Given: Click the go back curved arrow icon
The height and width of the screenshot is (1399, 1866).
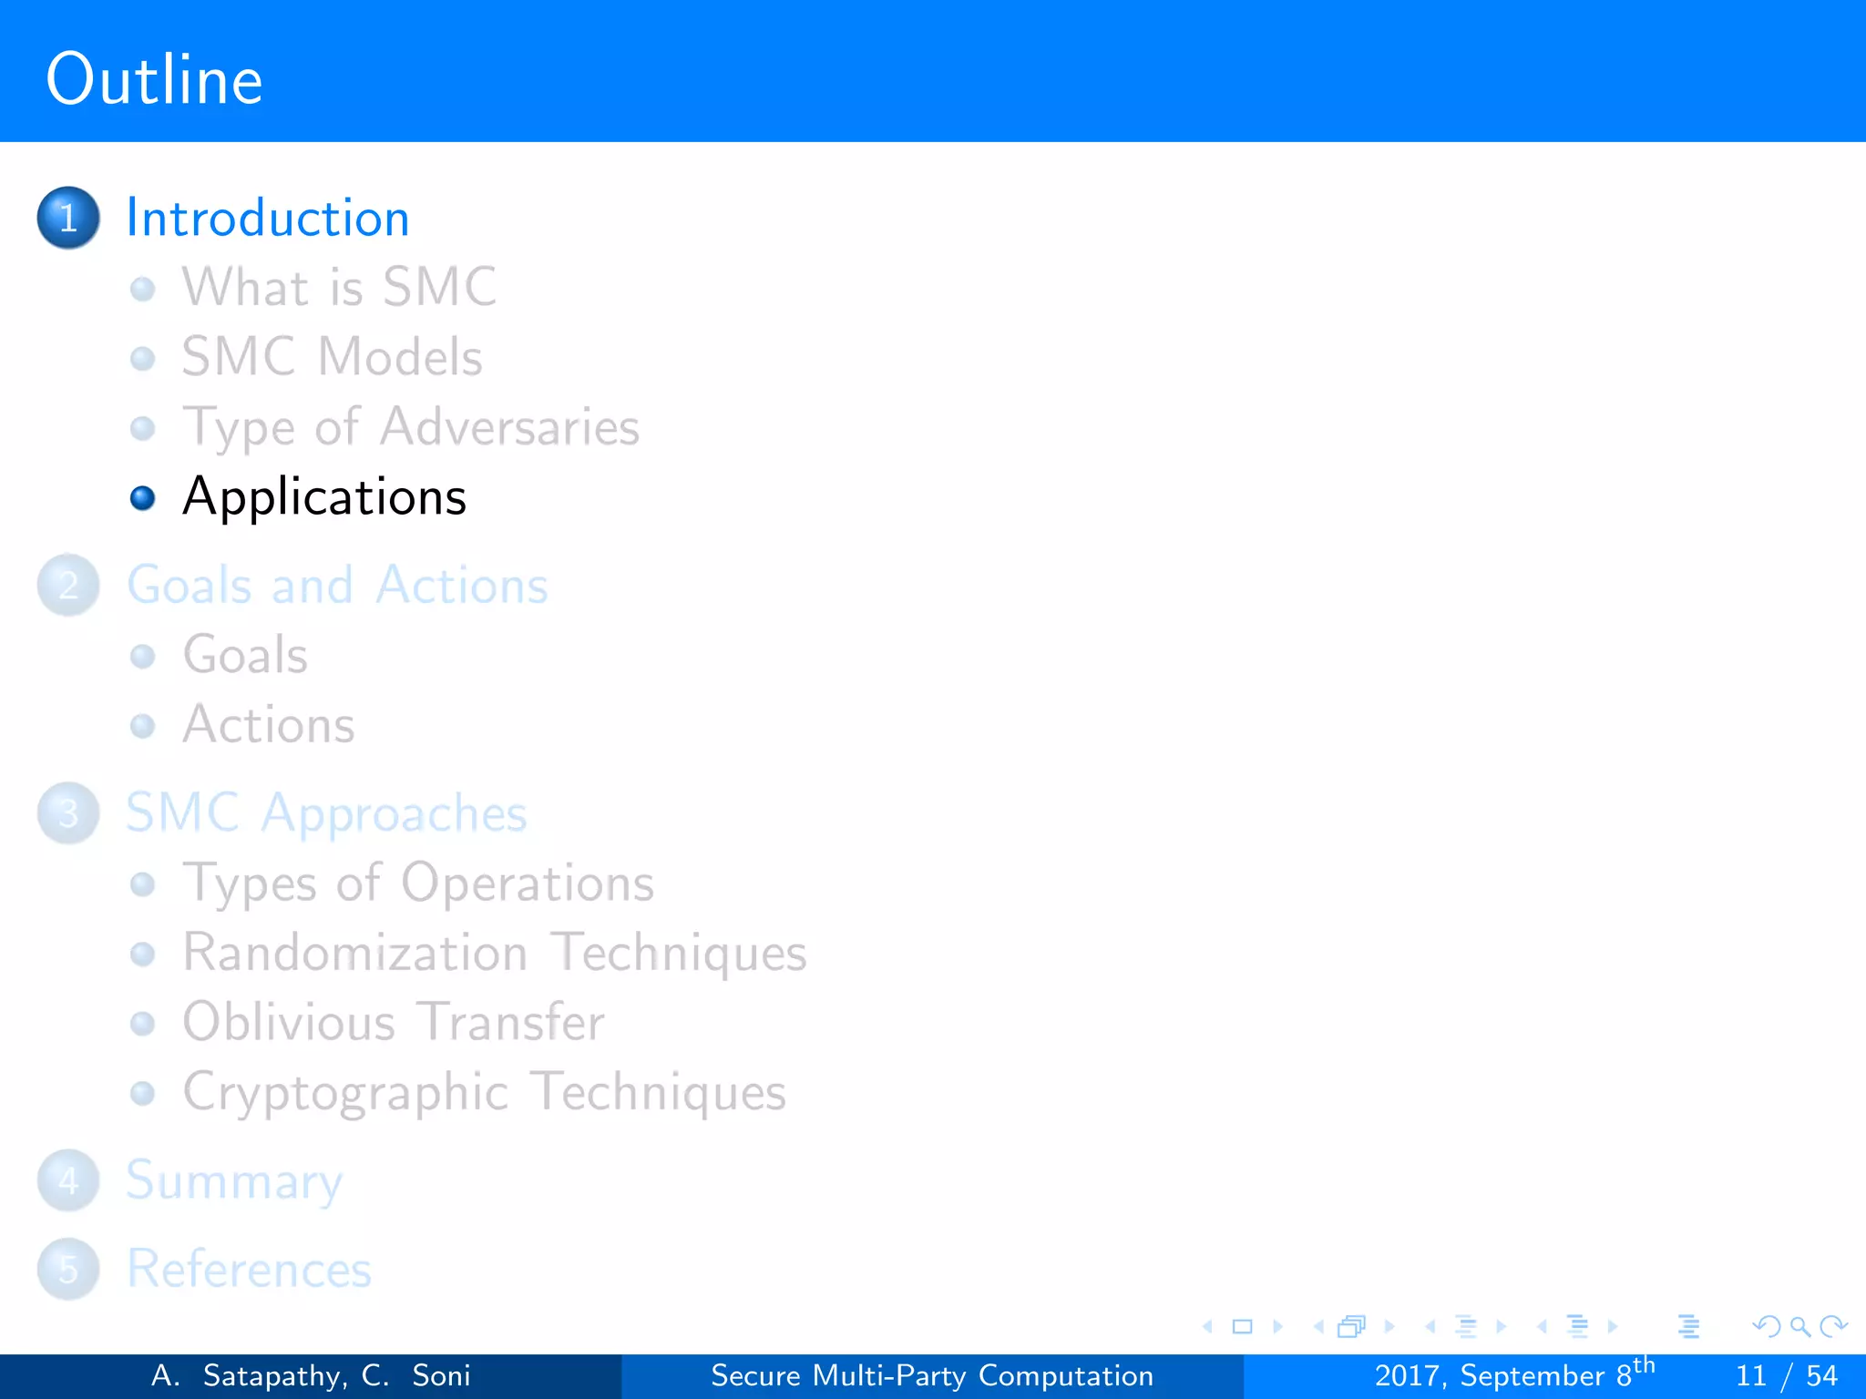Looking at the screenshot, I should (1766, 1327).
